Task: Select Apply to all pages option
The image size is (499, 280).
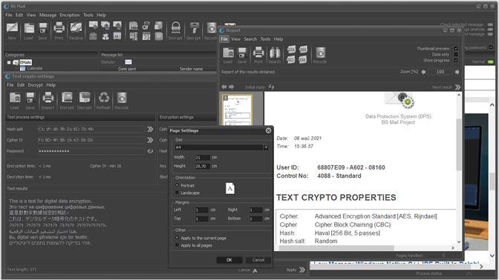Action: tap(177, 245)
